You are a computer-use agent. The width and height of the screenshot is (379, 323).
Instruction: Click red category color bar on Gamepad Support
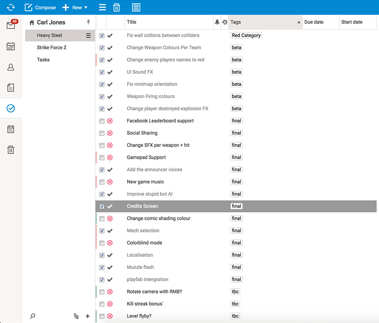(96, 157)
